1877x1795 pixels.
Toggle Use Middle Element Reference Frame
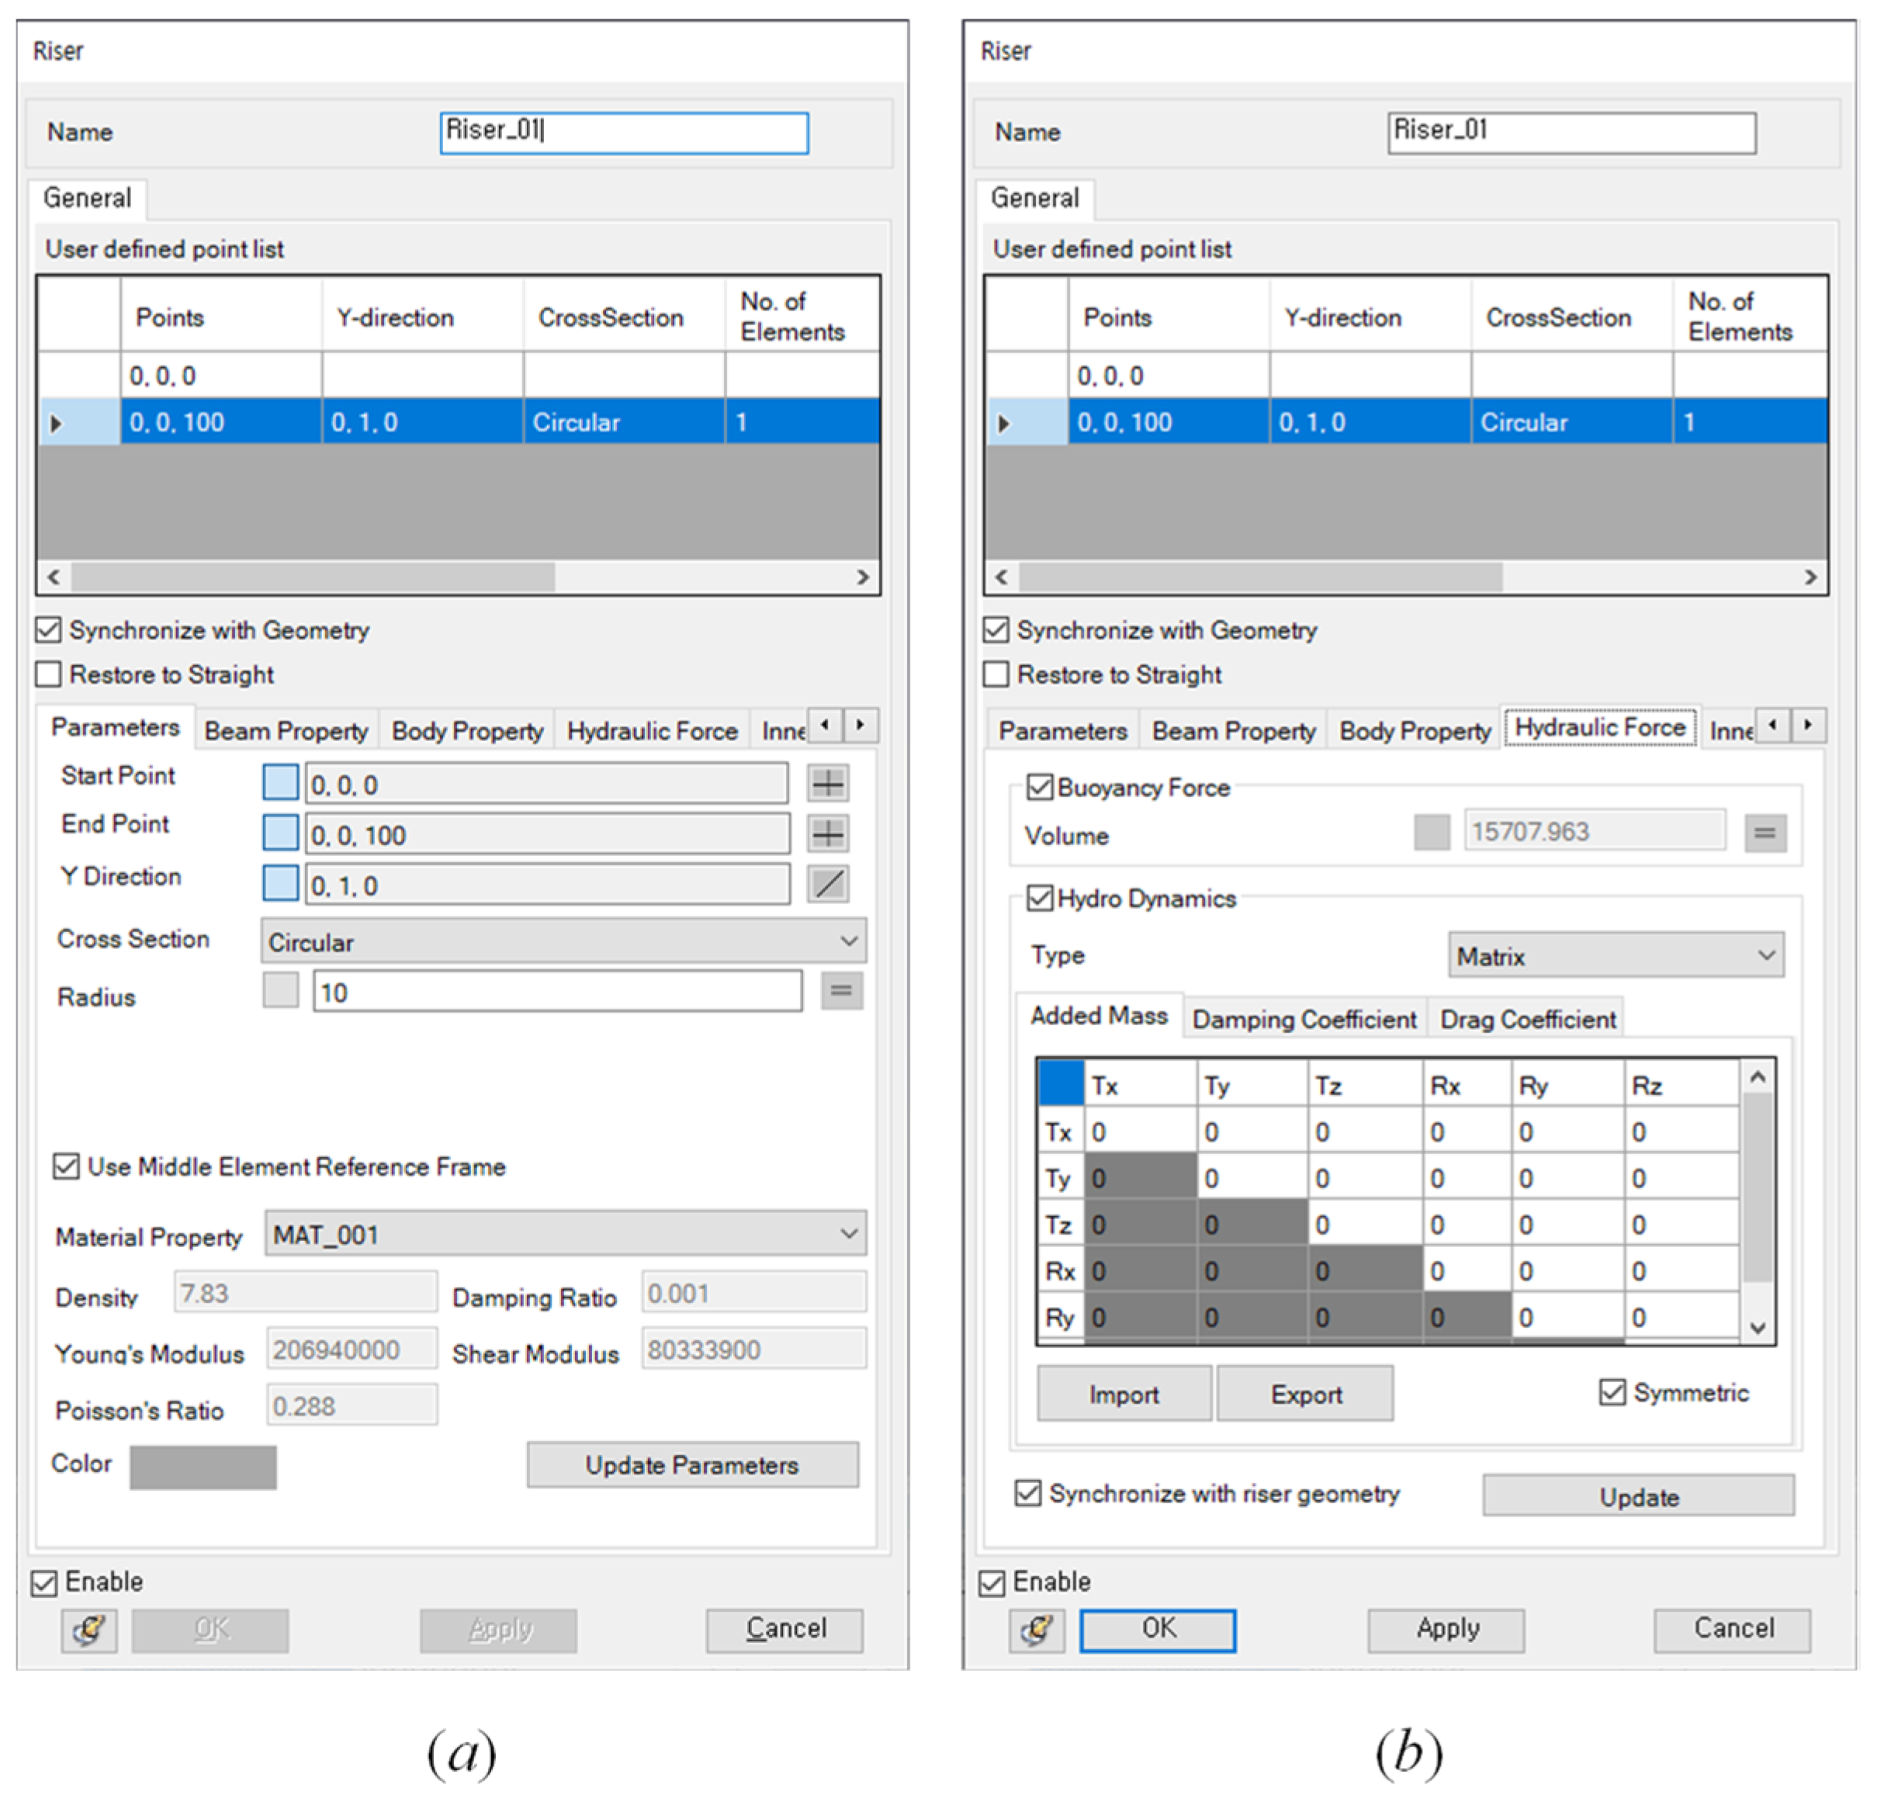tap(66, 1166)
